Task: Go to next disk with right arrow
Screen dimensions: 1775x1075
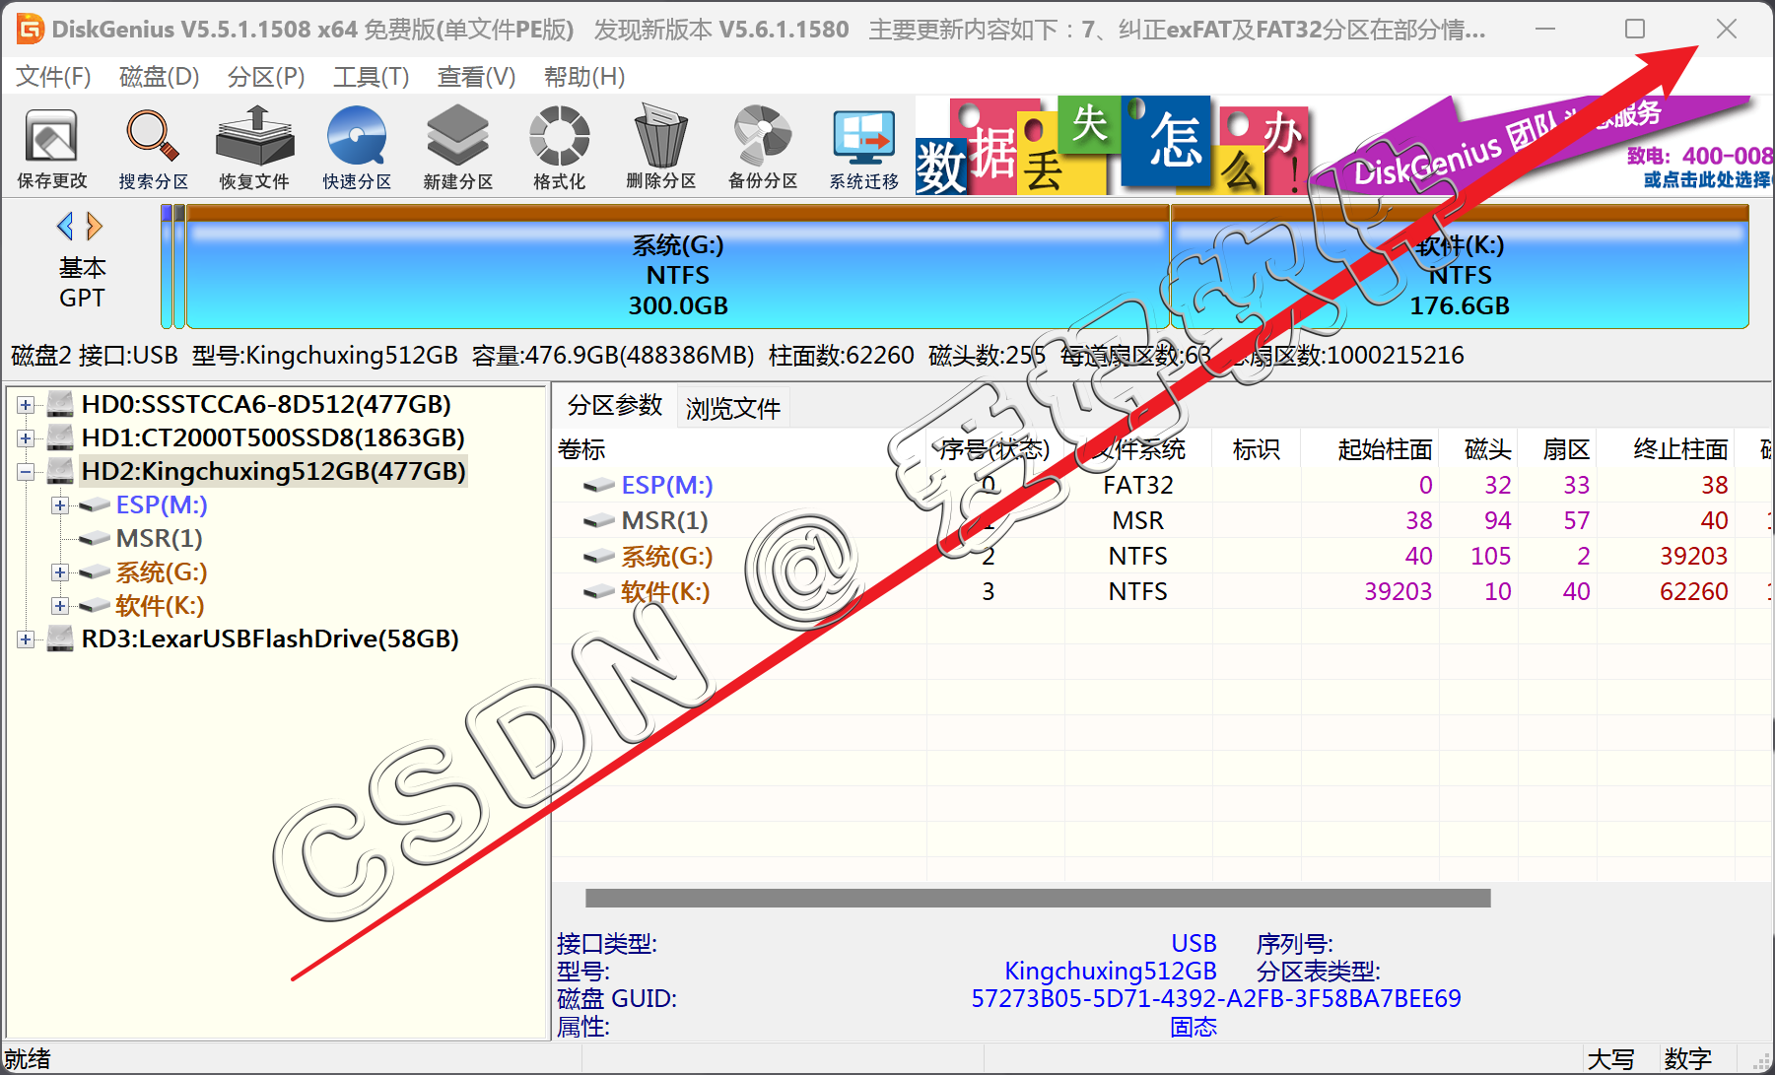Action: pyautogui.click(x=95, y=227)
